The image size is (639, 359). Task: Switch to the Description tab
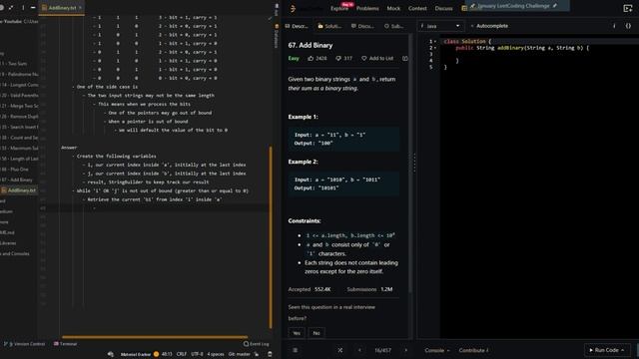[297, 26]
